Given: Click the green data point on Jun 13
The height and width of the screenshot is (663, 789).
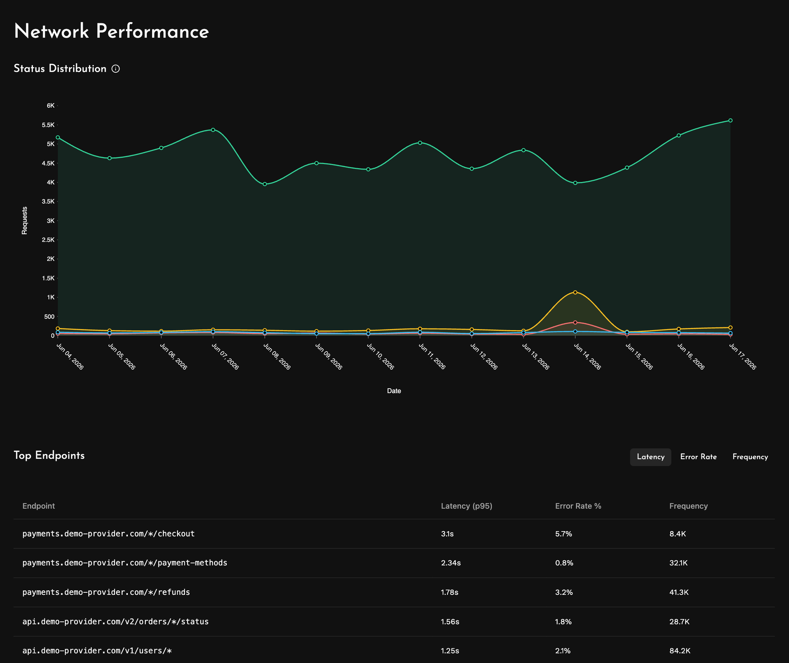Looking at the screenshot, I should pos(523,150).
